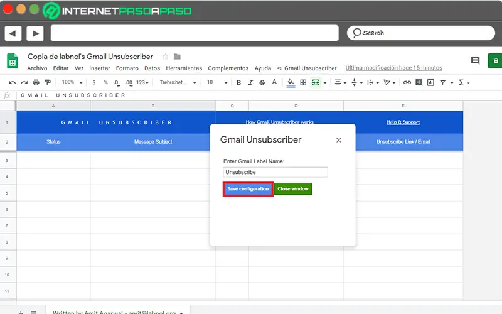Select row 5 header

click(x=7, y=193)
